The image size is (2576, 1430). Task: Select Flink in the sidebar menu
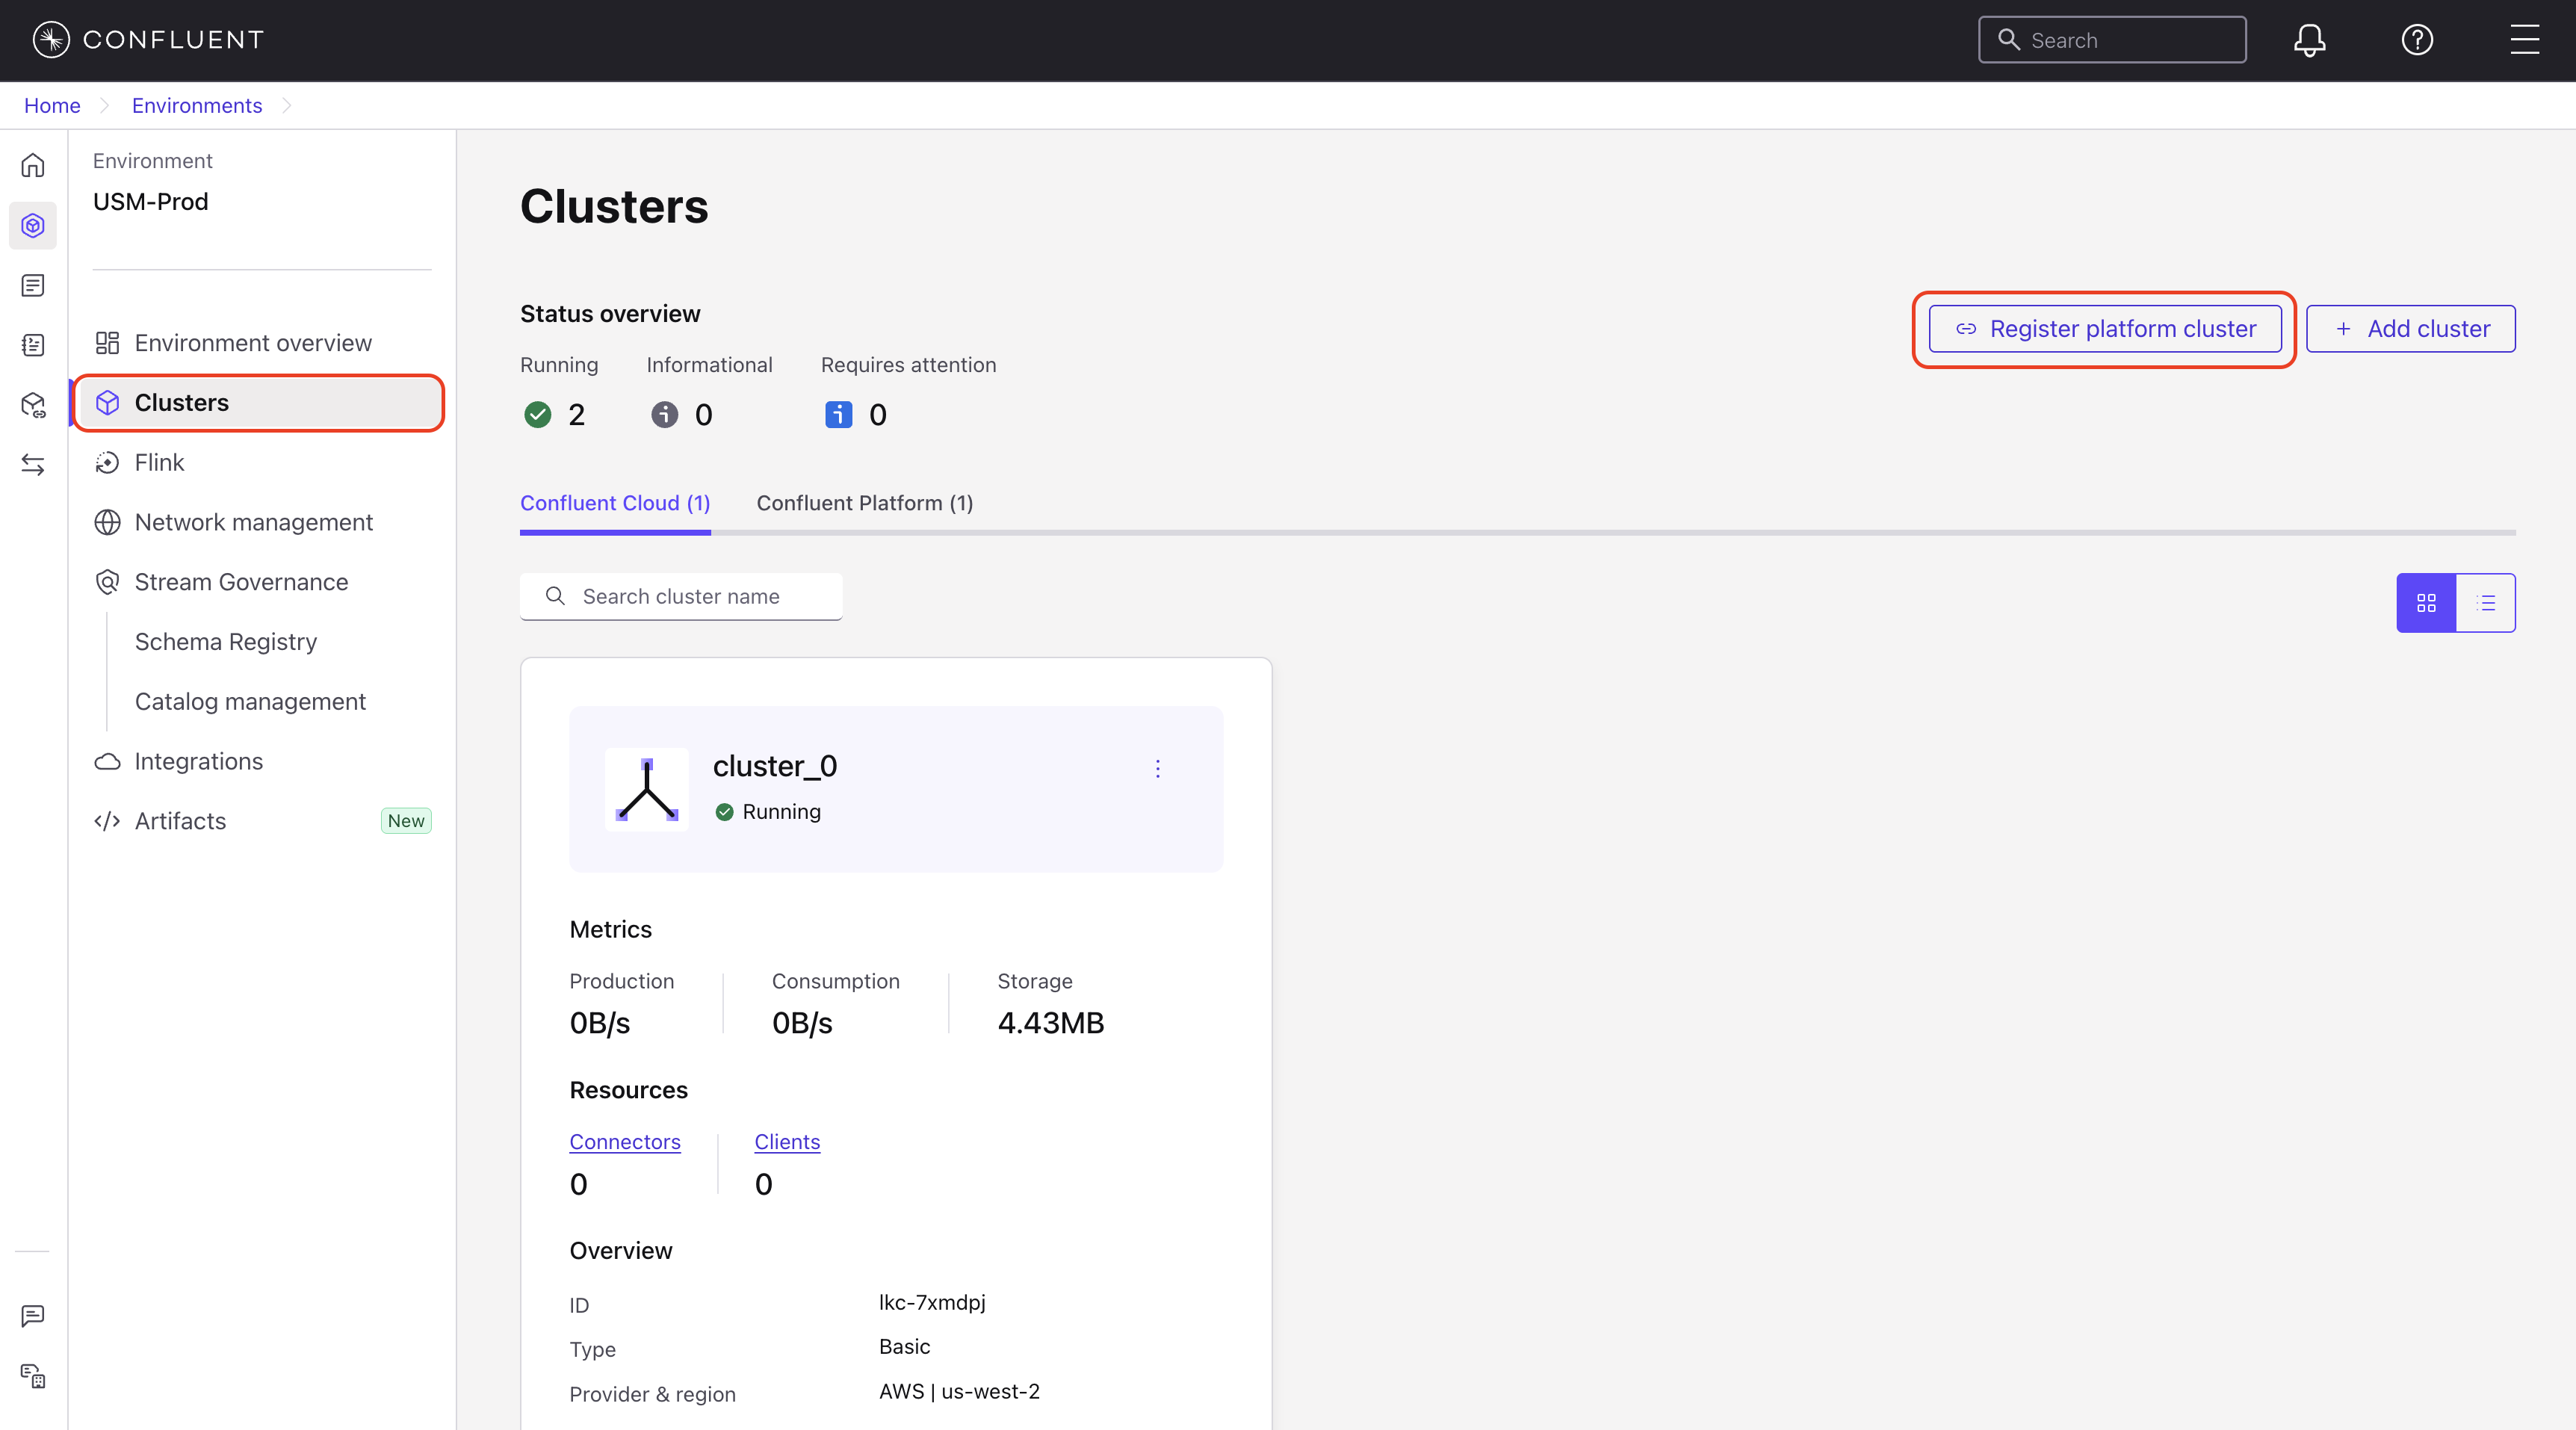159,462
